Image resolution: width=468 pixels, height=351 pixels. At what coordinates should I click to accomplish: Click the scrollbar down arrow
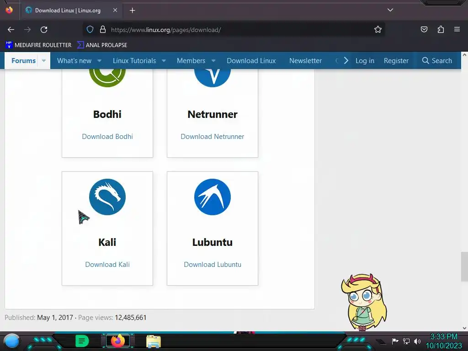464,328
